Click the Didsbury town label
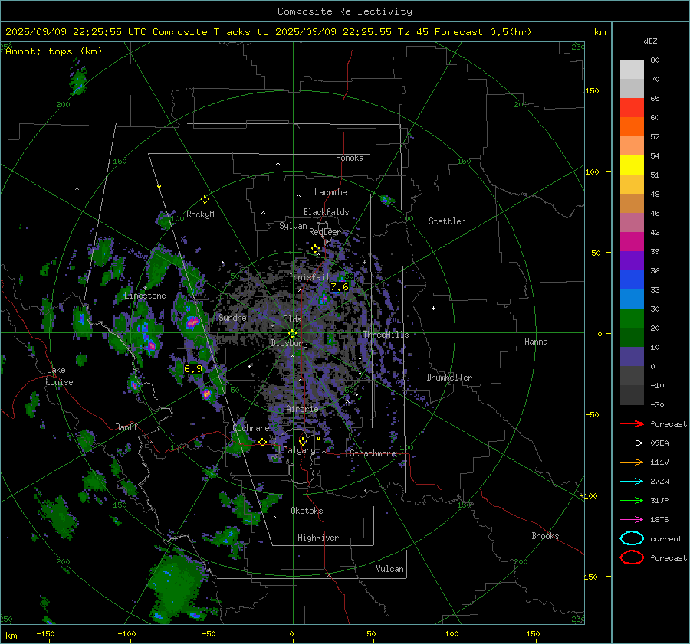 click(289, 343)
